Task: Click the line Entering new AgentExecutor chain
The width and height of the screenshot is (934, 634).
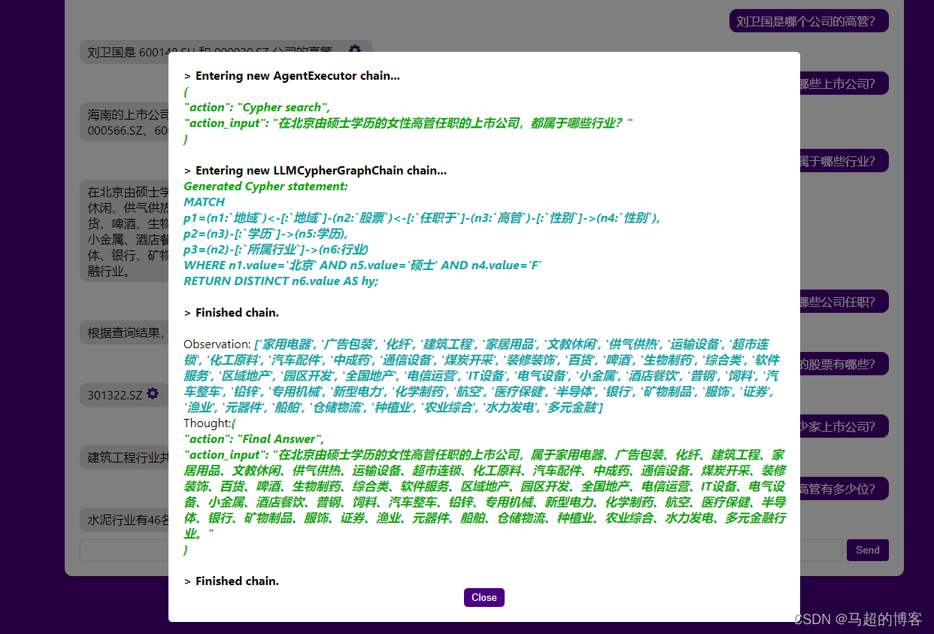Action: pos(292,76)
